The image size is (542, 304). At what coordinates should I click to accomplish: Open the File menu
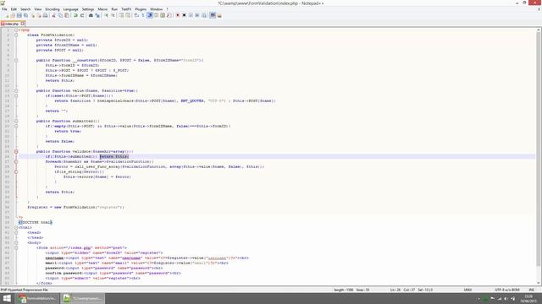(x=4, y=9)
